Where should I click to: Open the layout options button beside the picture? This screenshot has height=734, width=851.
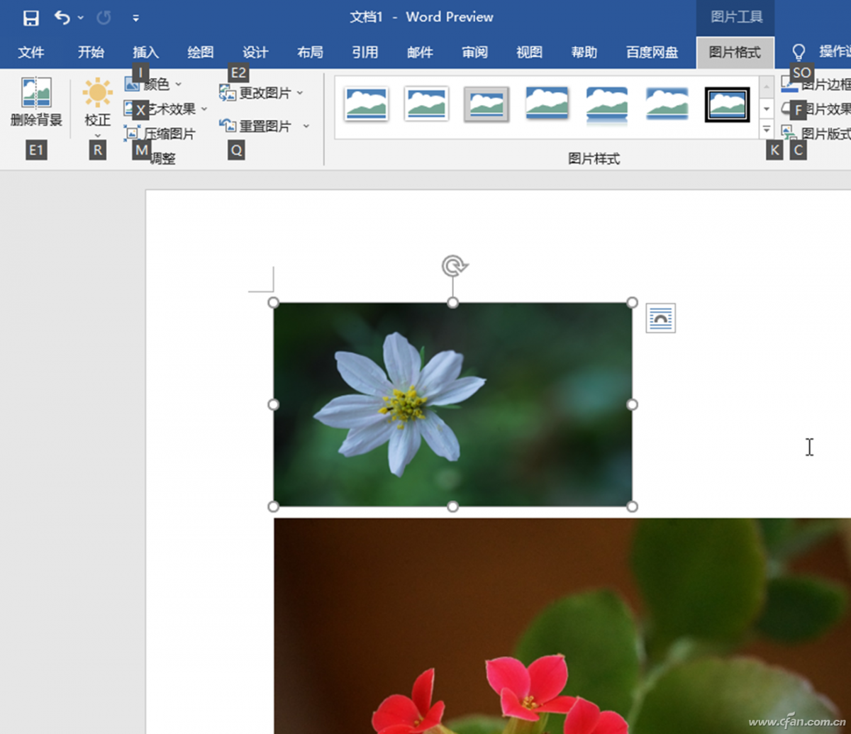(x=660, y=318)
